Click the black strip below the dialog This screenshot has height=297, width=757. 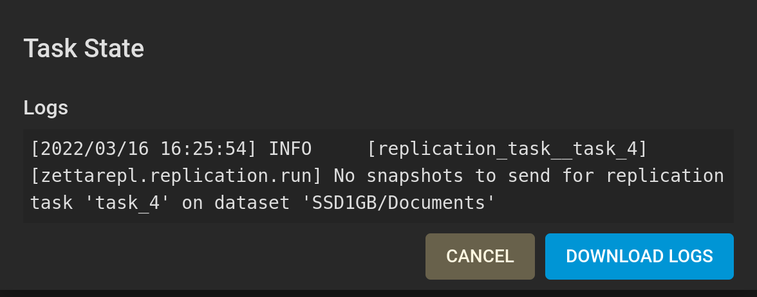pyautogui.click(x=378, y=293)
